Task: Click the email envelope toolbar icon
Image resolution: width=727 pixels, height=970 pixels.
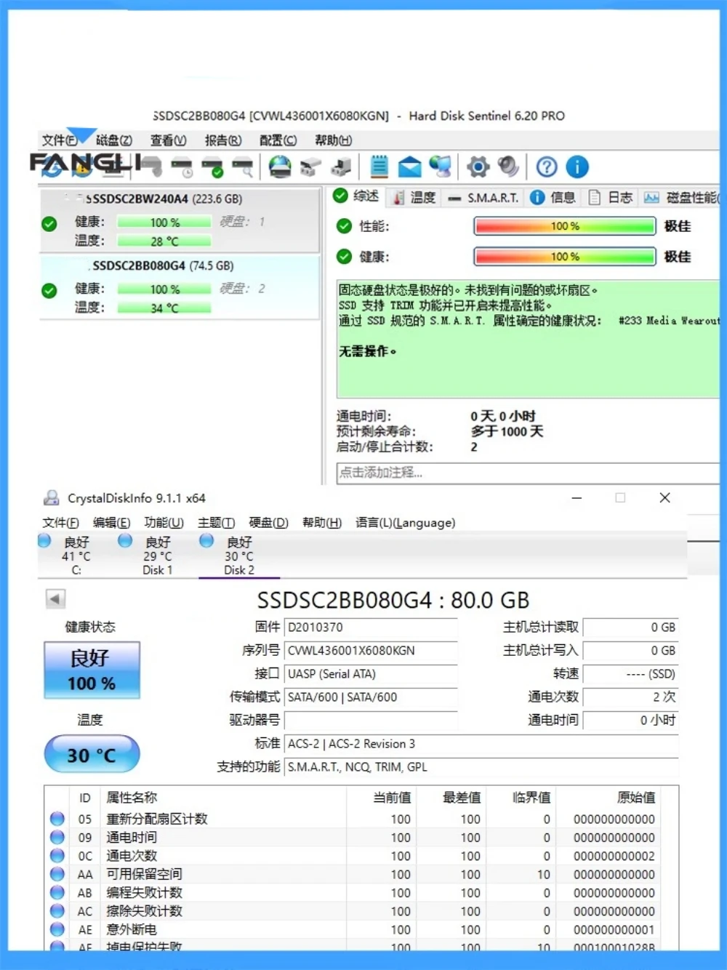Action: tap(409, 167)
